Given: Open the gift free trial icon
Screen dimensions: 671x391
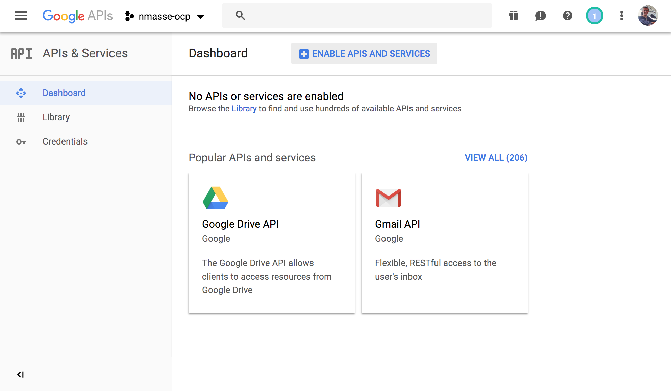Looking at the screenshot, I should click(x=514, y=16).
